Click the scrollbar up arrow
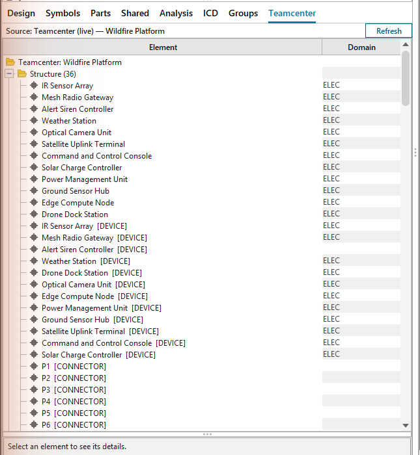Screen dimensions: 420x455 point(406,44)
